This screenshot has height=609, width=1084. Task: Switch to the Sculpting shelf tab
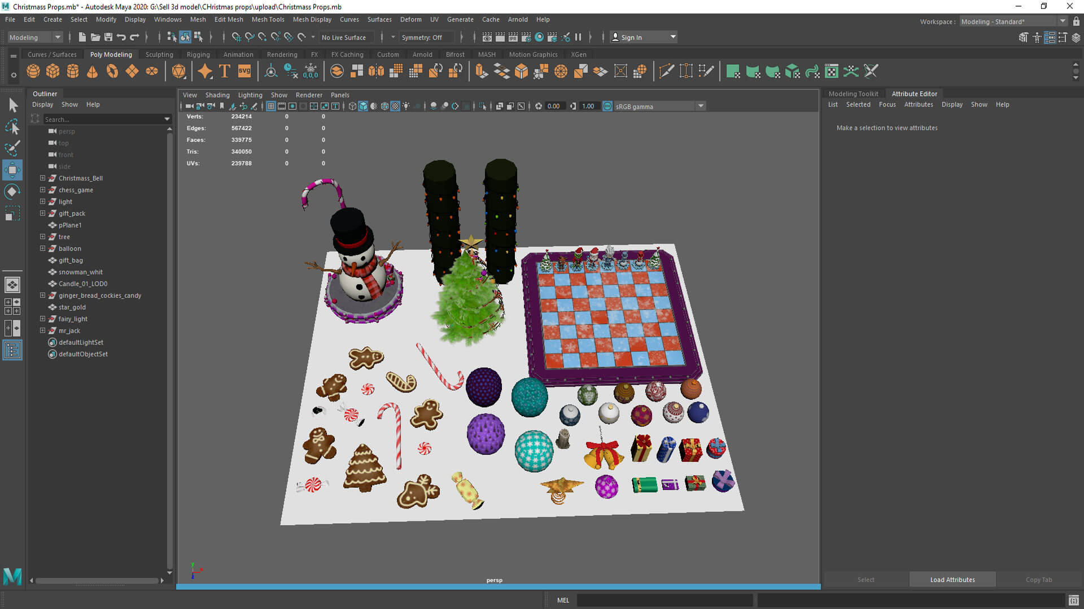pos(159,54)
